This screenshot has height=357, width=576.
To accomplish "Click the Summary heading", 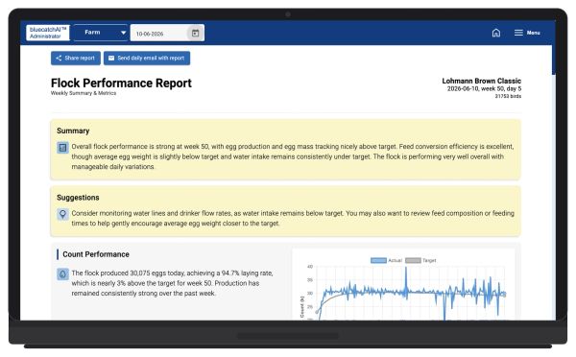I will coord(73,131).
